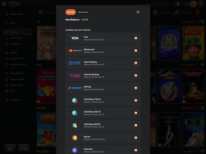Image resolution: width=206 pixels, height=154 pixels.
Task: Click the Visa logo icon
Action: (x=75, y=38)
